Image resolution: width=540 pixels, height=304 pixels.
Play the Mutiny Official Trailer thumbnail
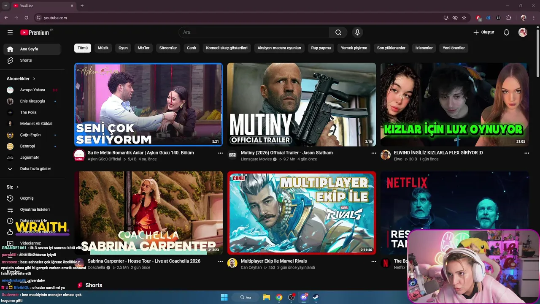[x=302, y=105]
